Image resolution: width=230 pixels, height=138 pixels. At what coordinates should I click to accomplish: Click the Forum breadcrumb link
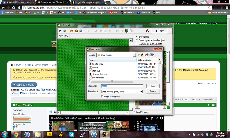[x=18, y=65]
